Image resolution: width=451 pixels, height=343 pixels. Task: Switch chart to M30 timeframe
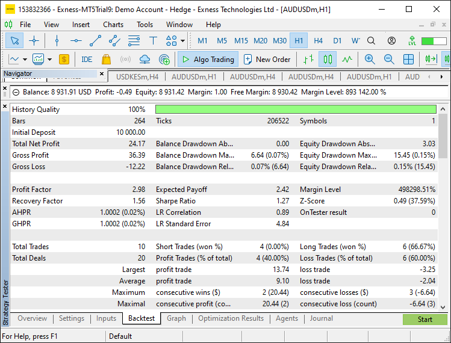[279, 41]
